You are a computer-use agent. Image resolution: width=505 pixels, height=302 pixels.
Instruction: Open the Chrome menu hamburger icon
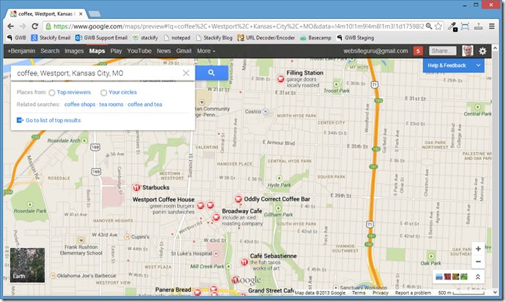tap(492, 26)
